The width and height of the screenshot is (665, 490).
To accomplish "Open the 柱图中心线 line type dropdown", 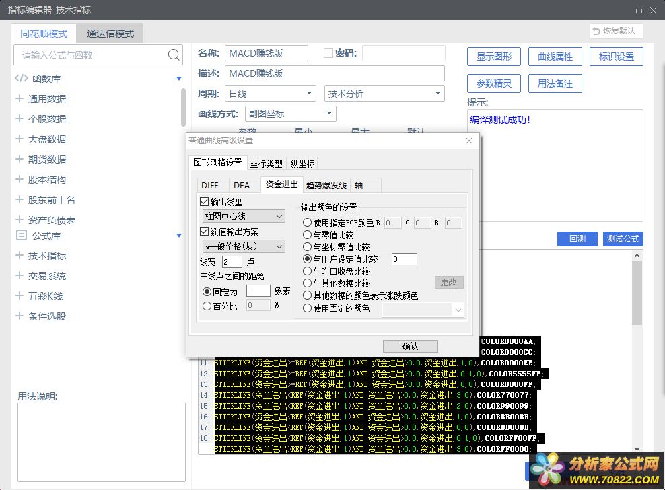I will point(244,216).
